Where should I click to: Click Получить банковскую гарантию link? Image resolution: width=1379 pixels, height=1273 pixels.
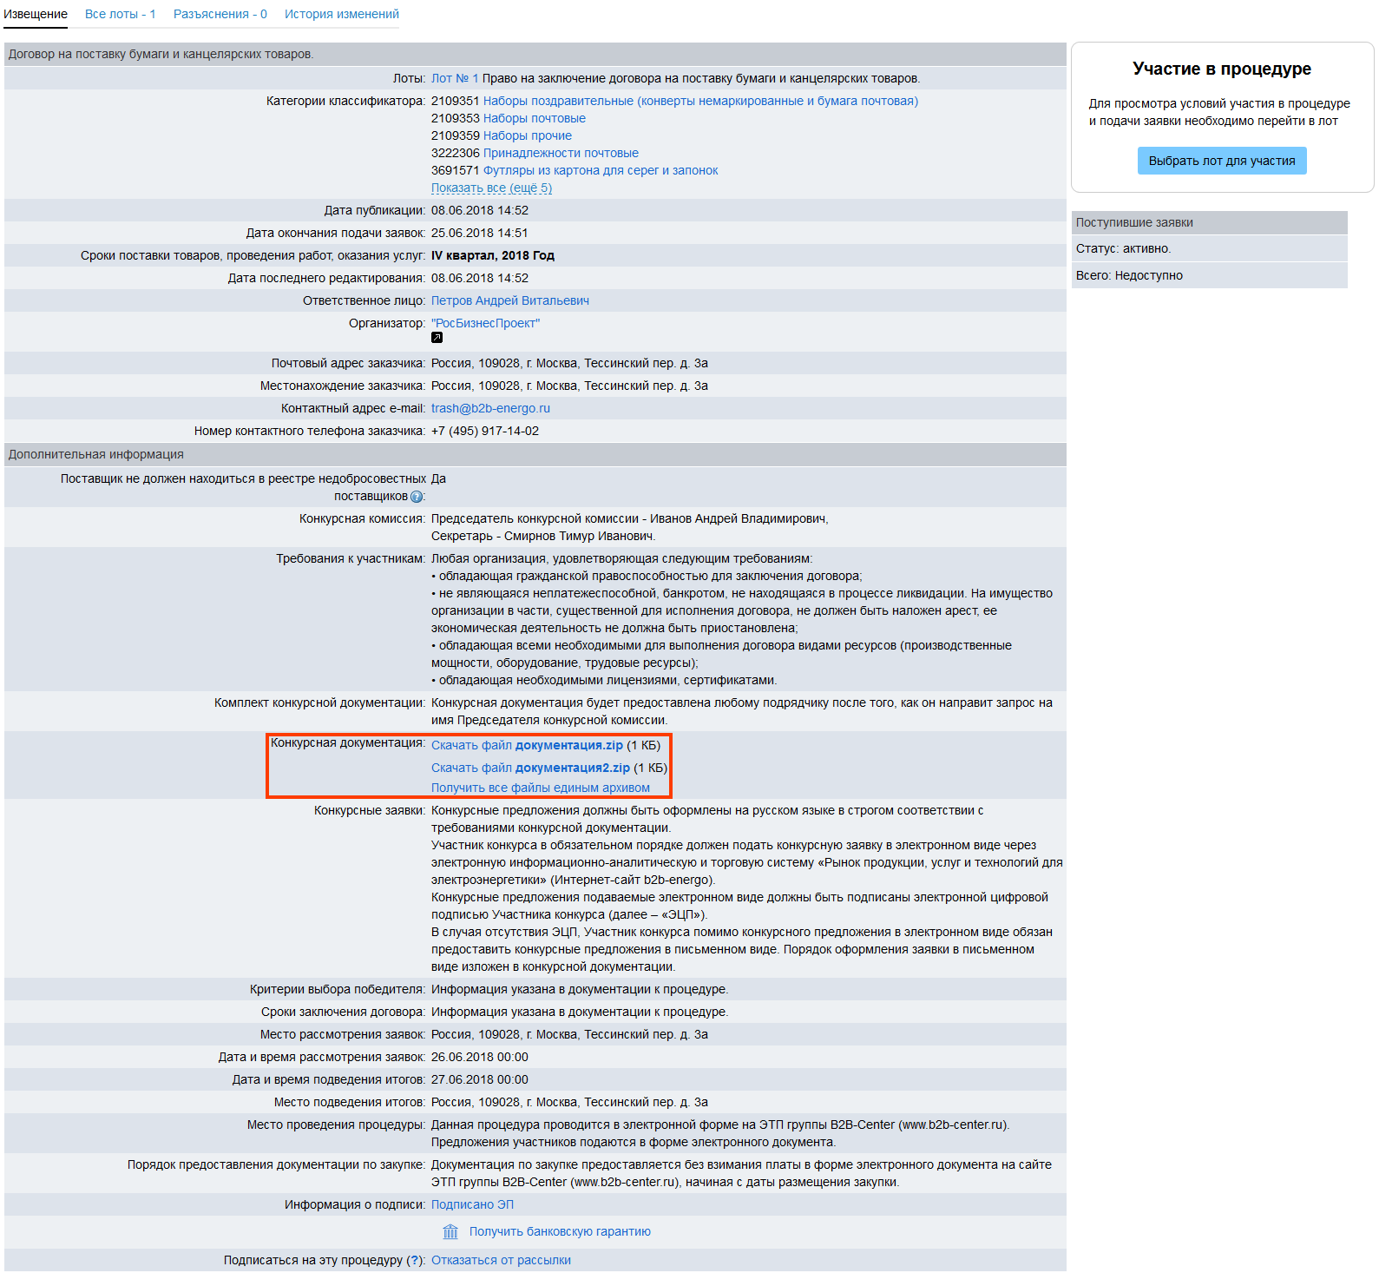(560, 1231)
